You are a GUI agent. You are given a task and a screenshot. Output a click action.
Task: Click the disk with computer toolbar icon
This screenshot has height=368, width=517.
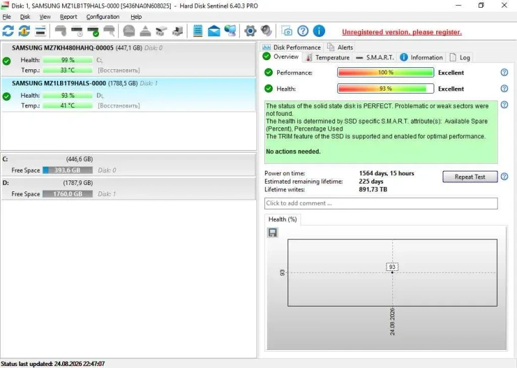pos(177,31)
